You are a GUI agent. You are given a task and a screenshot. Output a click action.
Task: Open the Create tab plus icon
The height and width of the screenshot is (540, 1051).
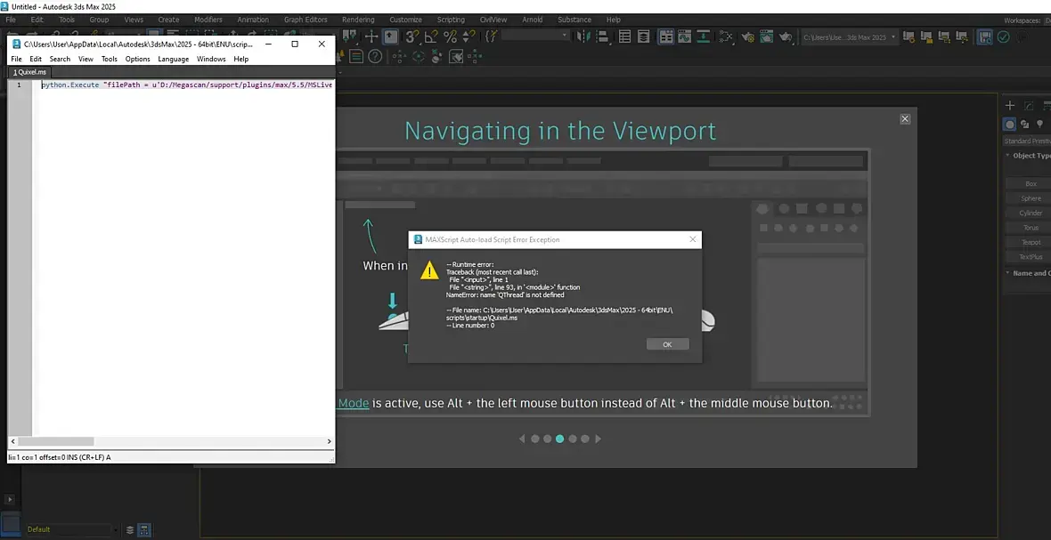pyautogui.click(x=1010, y=105)
